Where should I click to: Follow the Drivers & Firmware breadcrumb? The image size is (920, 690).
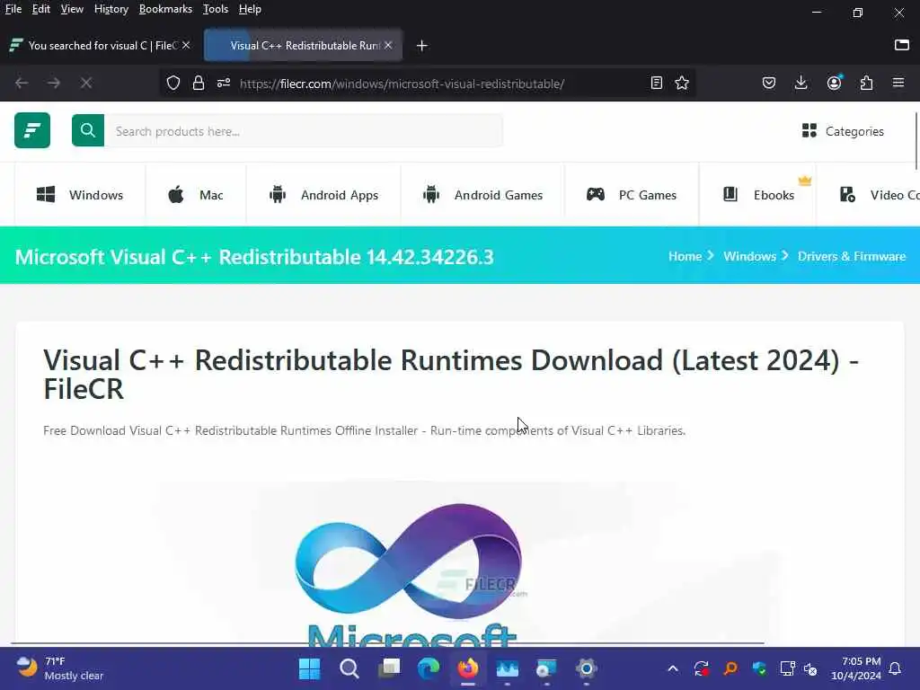coord(852,256)
